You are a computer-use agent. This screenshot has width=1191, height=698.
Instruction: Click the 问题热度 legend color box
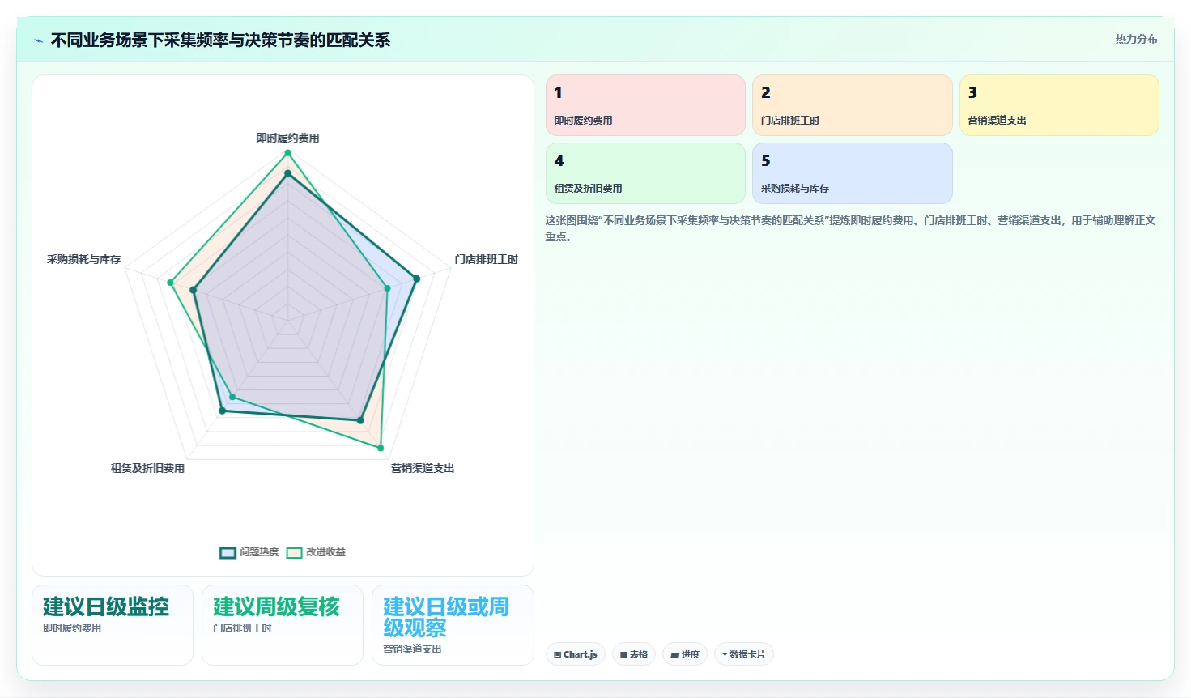(228, 553)
